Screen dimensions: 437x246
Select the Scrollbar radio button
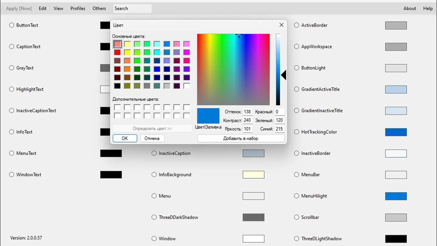tap(296, 217)
